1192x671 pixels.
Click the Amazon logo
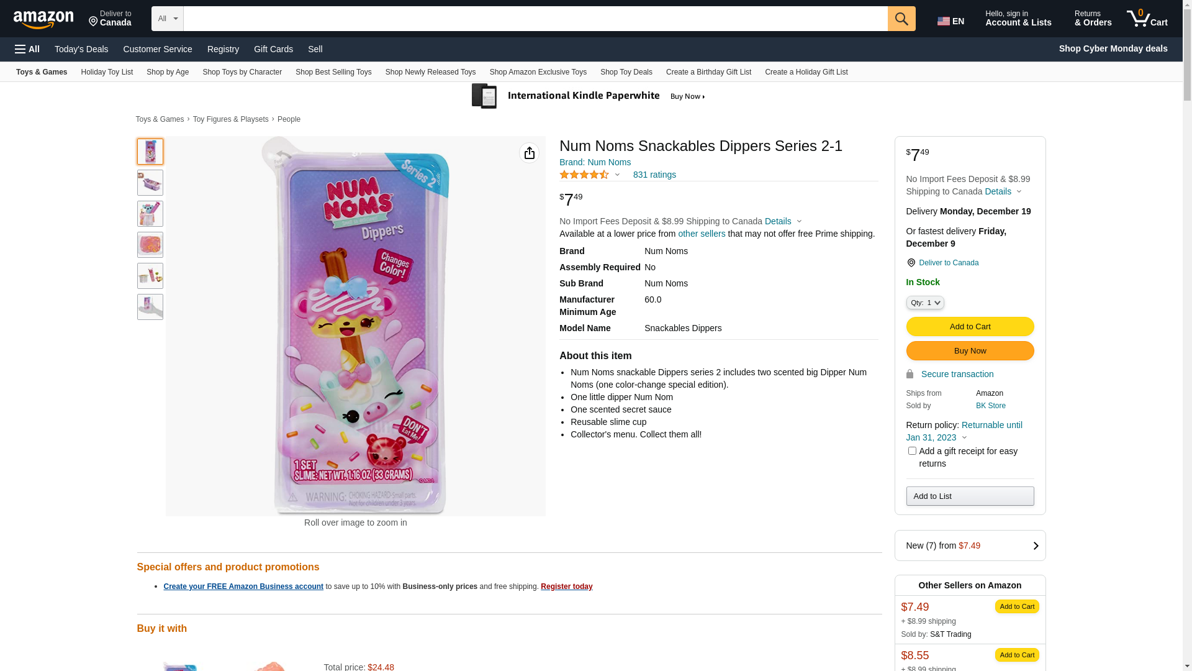(43, 19)
